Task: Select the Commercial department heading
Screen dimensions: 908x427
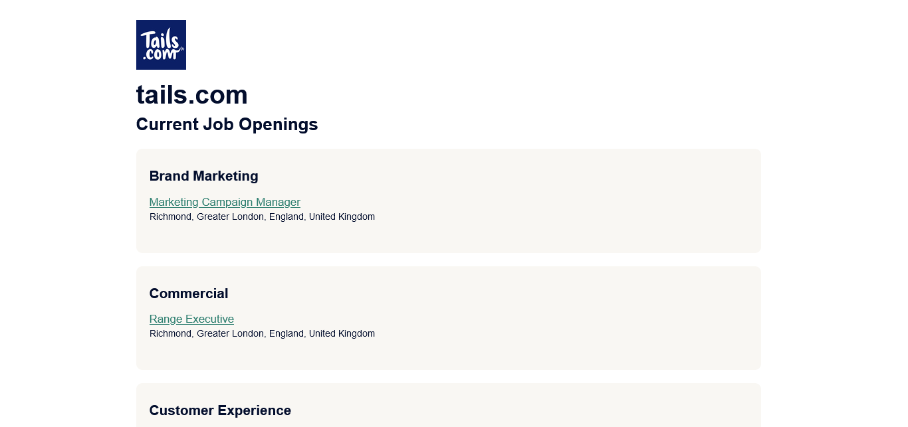Action: pos(189,294)
